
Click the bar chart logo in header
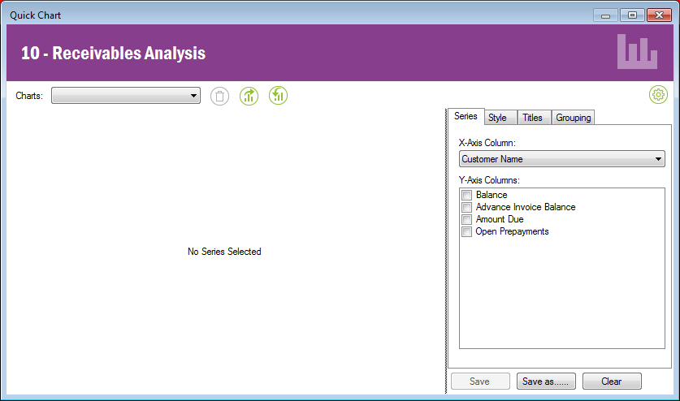(637, 52)
